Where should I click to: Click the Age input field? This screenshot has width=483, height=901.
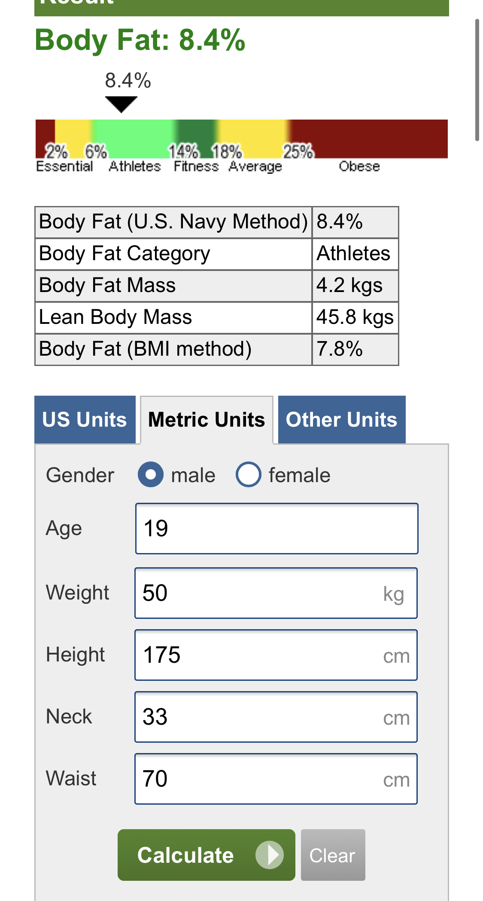(276, 529)
